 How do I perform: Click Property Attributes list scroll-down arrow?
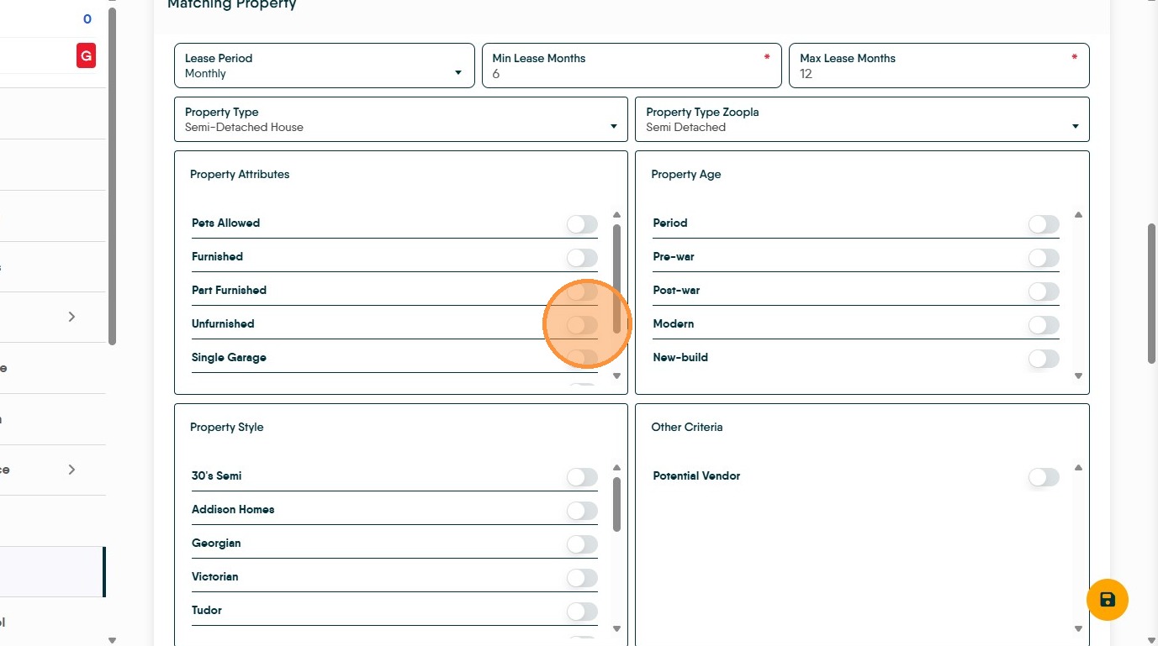pos(616,376)
